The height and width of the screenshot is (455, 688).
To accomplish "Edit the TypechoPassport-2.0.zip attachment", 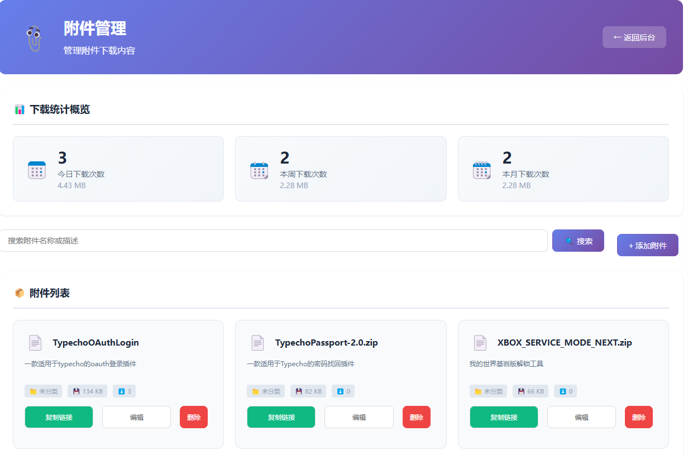I will click(x=359, y=417).
